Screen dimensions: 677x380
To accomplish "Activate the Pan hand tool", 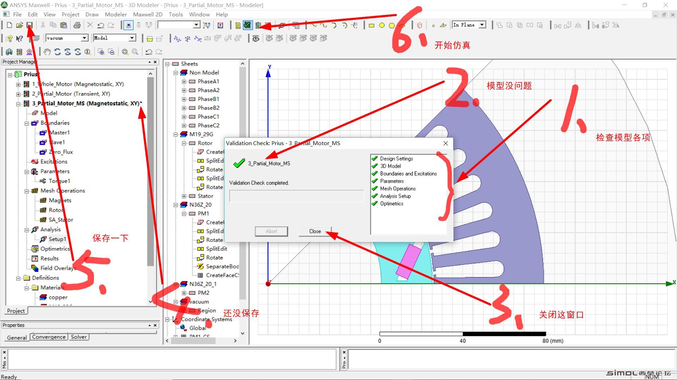I will coord(47,52).
